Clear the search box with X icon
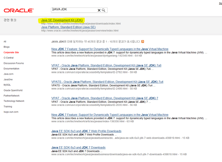The image size is (222, 162). click(x=99, y=10)
